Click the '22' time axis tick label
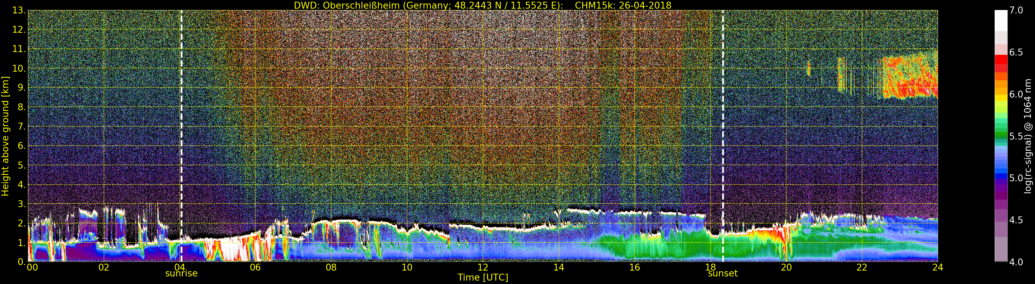Screen dimensions: 1035x284 (x=862, y=267)
